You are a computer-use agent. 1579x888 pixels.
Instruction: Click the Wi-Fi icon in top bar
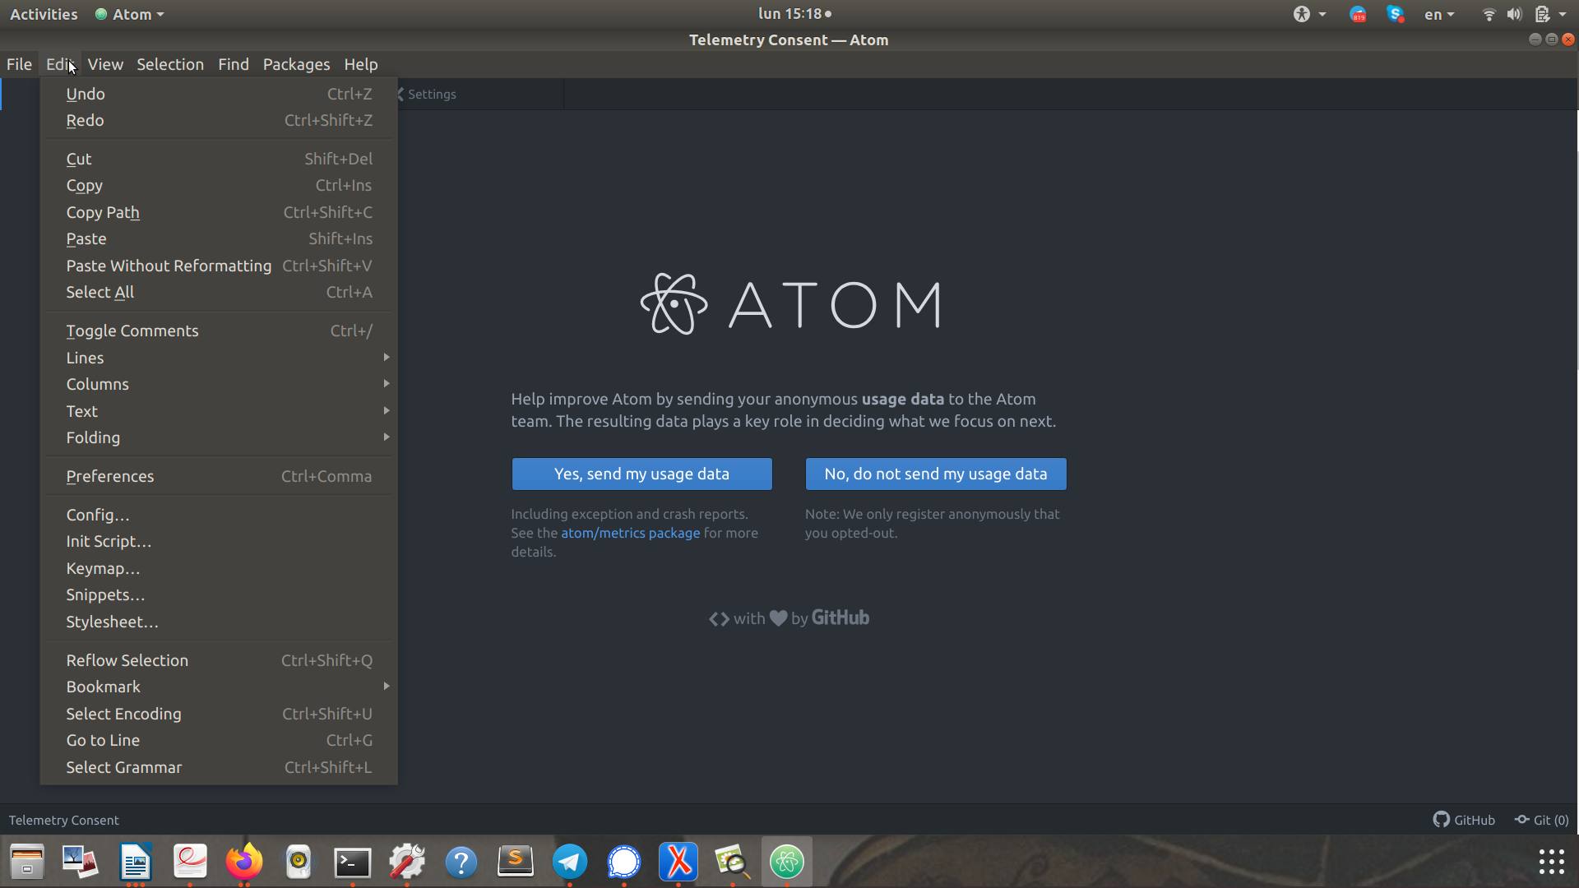click(1489, 14)
